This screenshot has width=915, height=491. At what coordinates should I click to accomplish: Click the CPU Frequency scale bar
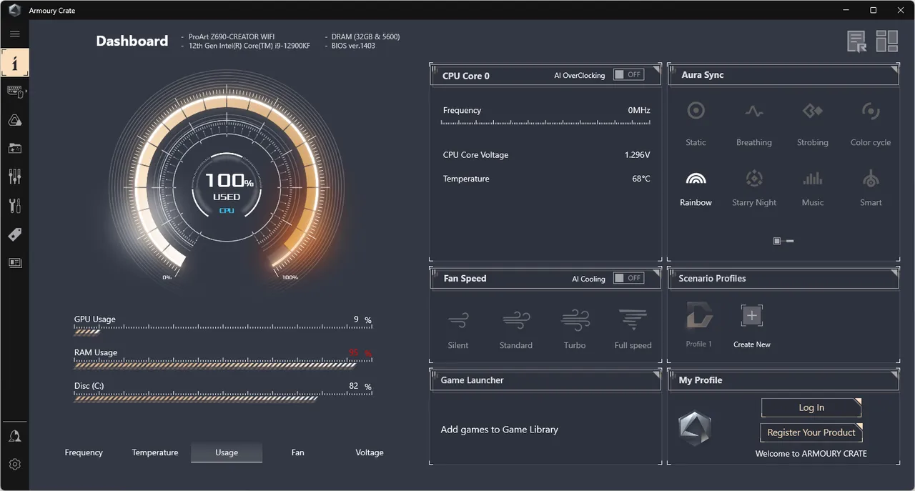[545, 123]
